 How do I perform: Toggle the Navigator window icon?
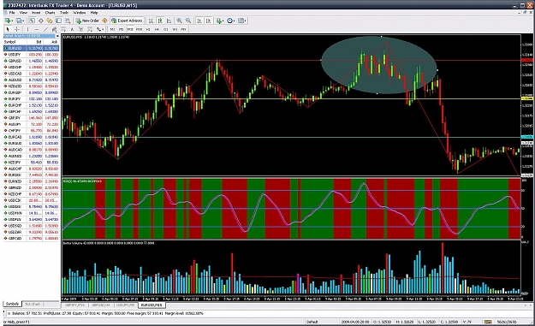[x=50, y=21]
